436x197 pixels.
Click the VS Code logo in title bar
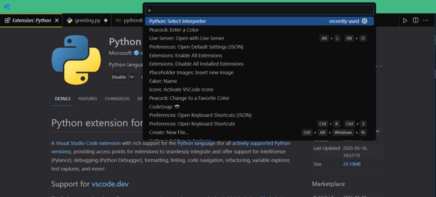[x=6, y=6]
